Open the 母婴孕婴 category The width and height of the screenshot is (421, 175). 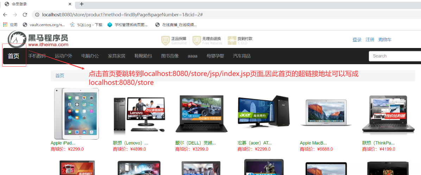215,56
